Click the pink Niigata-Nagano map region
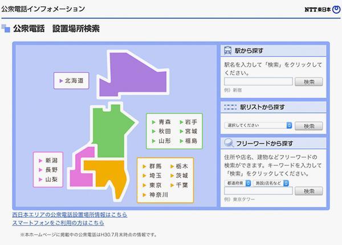This screenshot has height=245, width=342. tap(82, 167)
